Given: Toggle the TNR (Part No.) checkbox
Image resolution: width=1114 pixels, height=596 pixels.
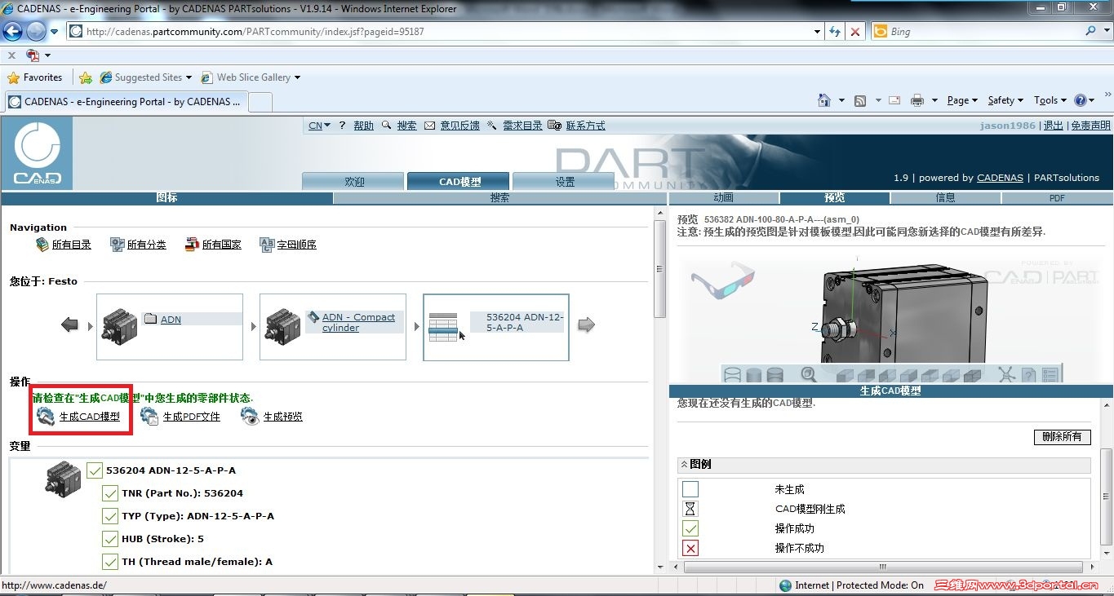Looking at the screenshot, I should [110, 493].
